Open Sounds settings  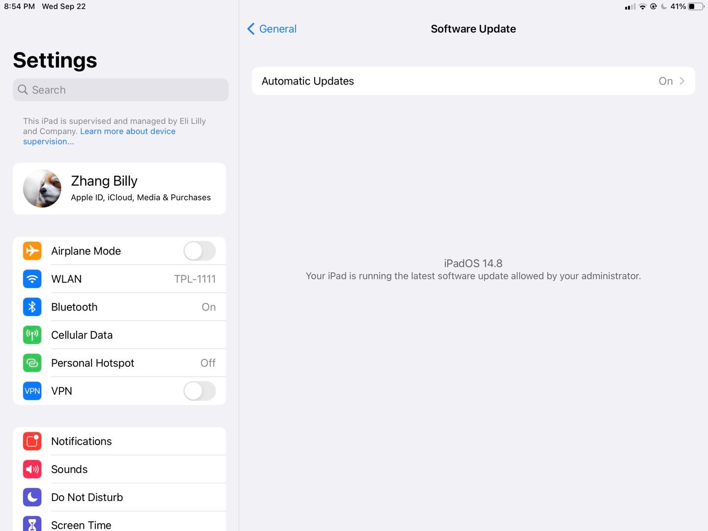pyautogui.click(x=119, y=469)
